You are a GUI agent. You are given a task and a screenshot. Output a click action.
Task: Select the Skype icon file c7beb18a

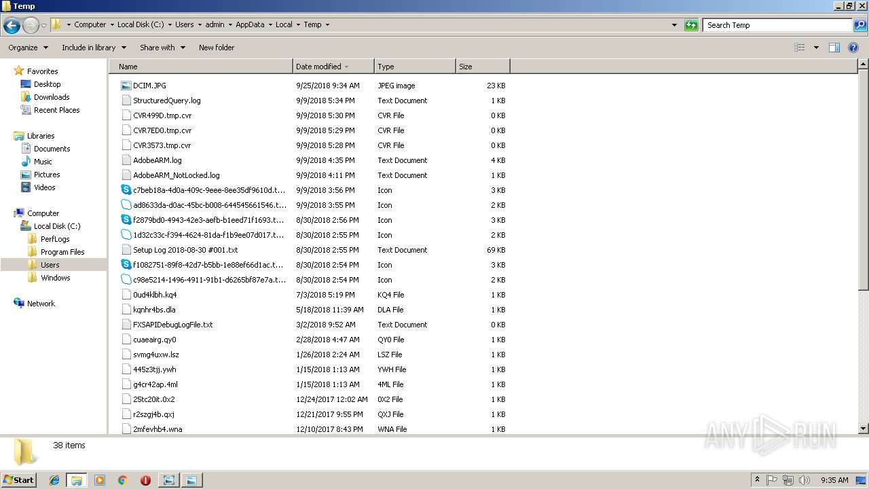click(126, 190)
